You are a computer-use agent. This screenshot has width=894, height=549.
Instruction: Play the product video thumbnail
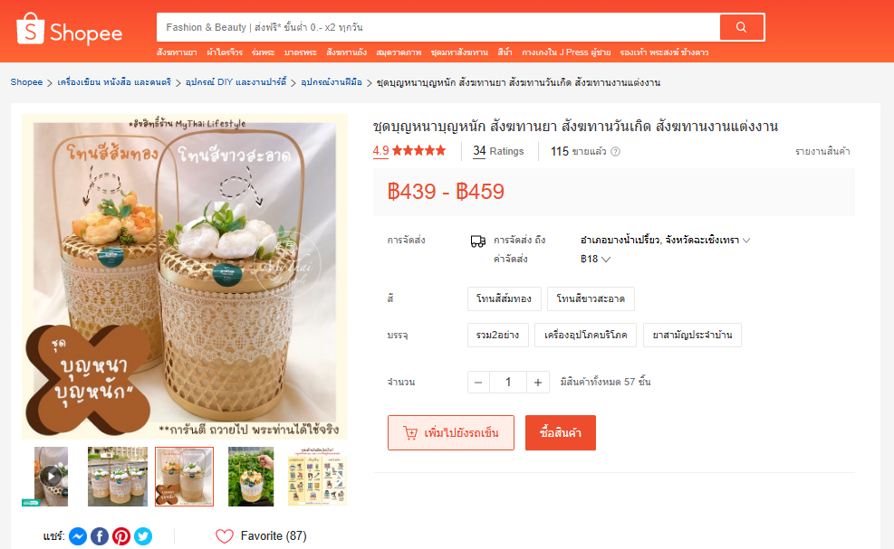click(52, 477)
